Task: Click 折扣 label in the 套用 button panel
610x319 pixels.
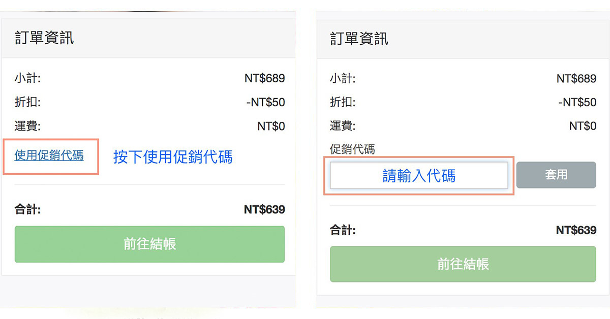Action: [x=343, y=102]
